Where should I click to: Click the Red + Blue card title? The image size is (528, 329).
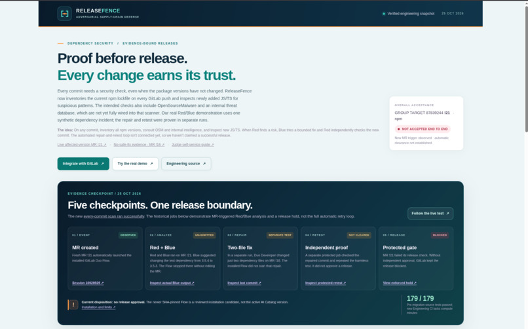(x=162, y=248)
